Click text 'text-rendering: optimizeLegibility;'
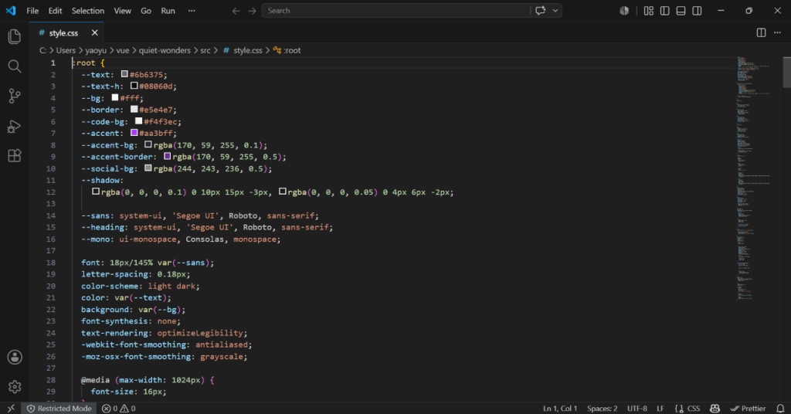This screenshot has height=414, width=791. 165,333
